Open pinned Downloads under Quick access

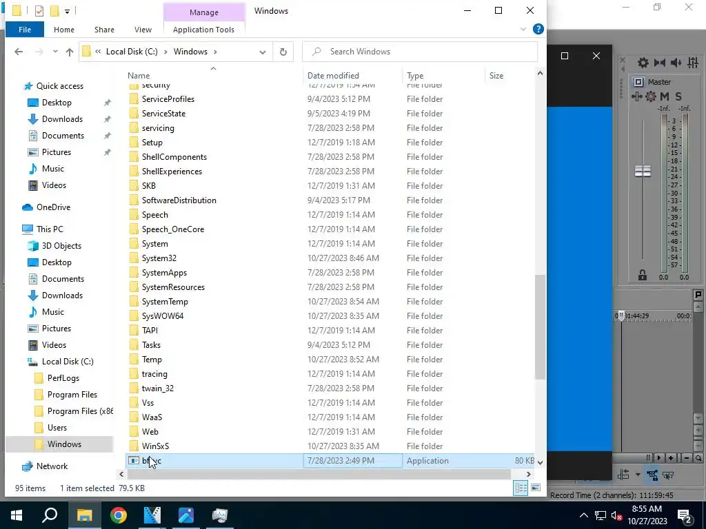click(62, 119)
